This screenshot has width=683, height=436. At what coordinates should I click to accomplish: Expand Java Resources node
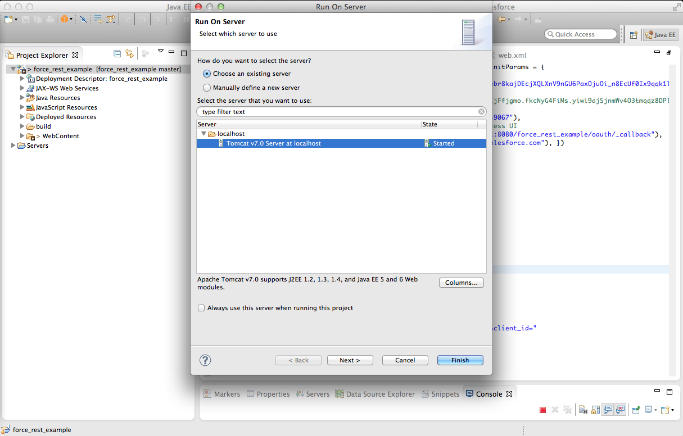coord(22,98)
